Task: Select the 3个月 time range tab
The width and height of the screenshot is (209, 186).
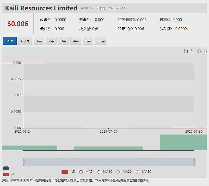Action: 10,41
